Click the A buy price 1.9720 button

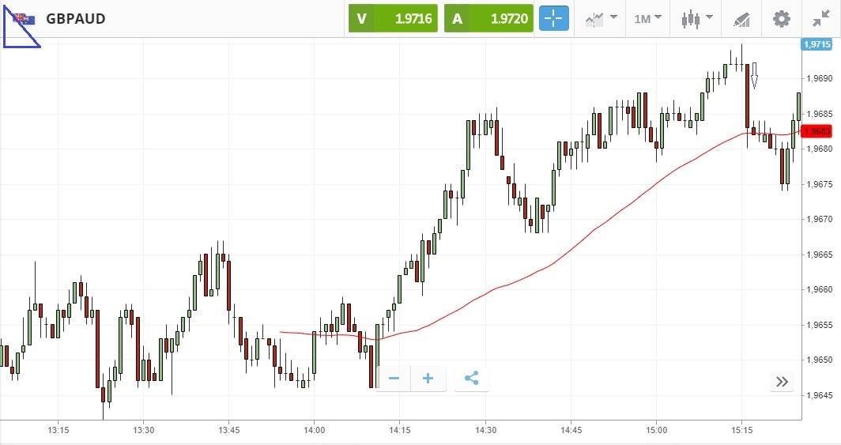(x=489, y=18)
